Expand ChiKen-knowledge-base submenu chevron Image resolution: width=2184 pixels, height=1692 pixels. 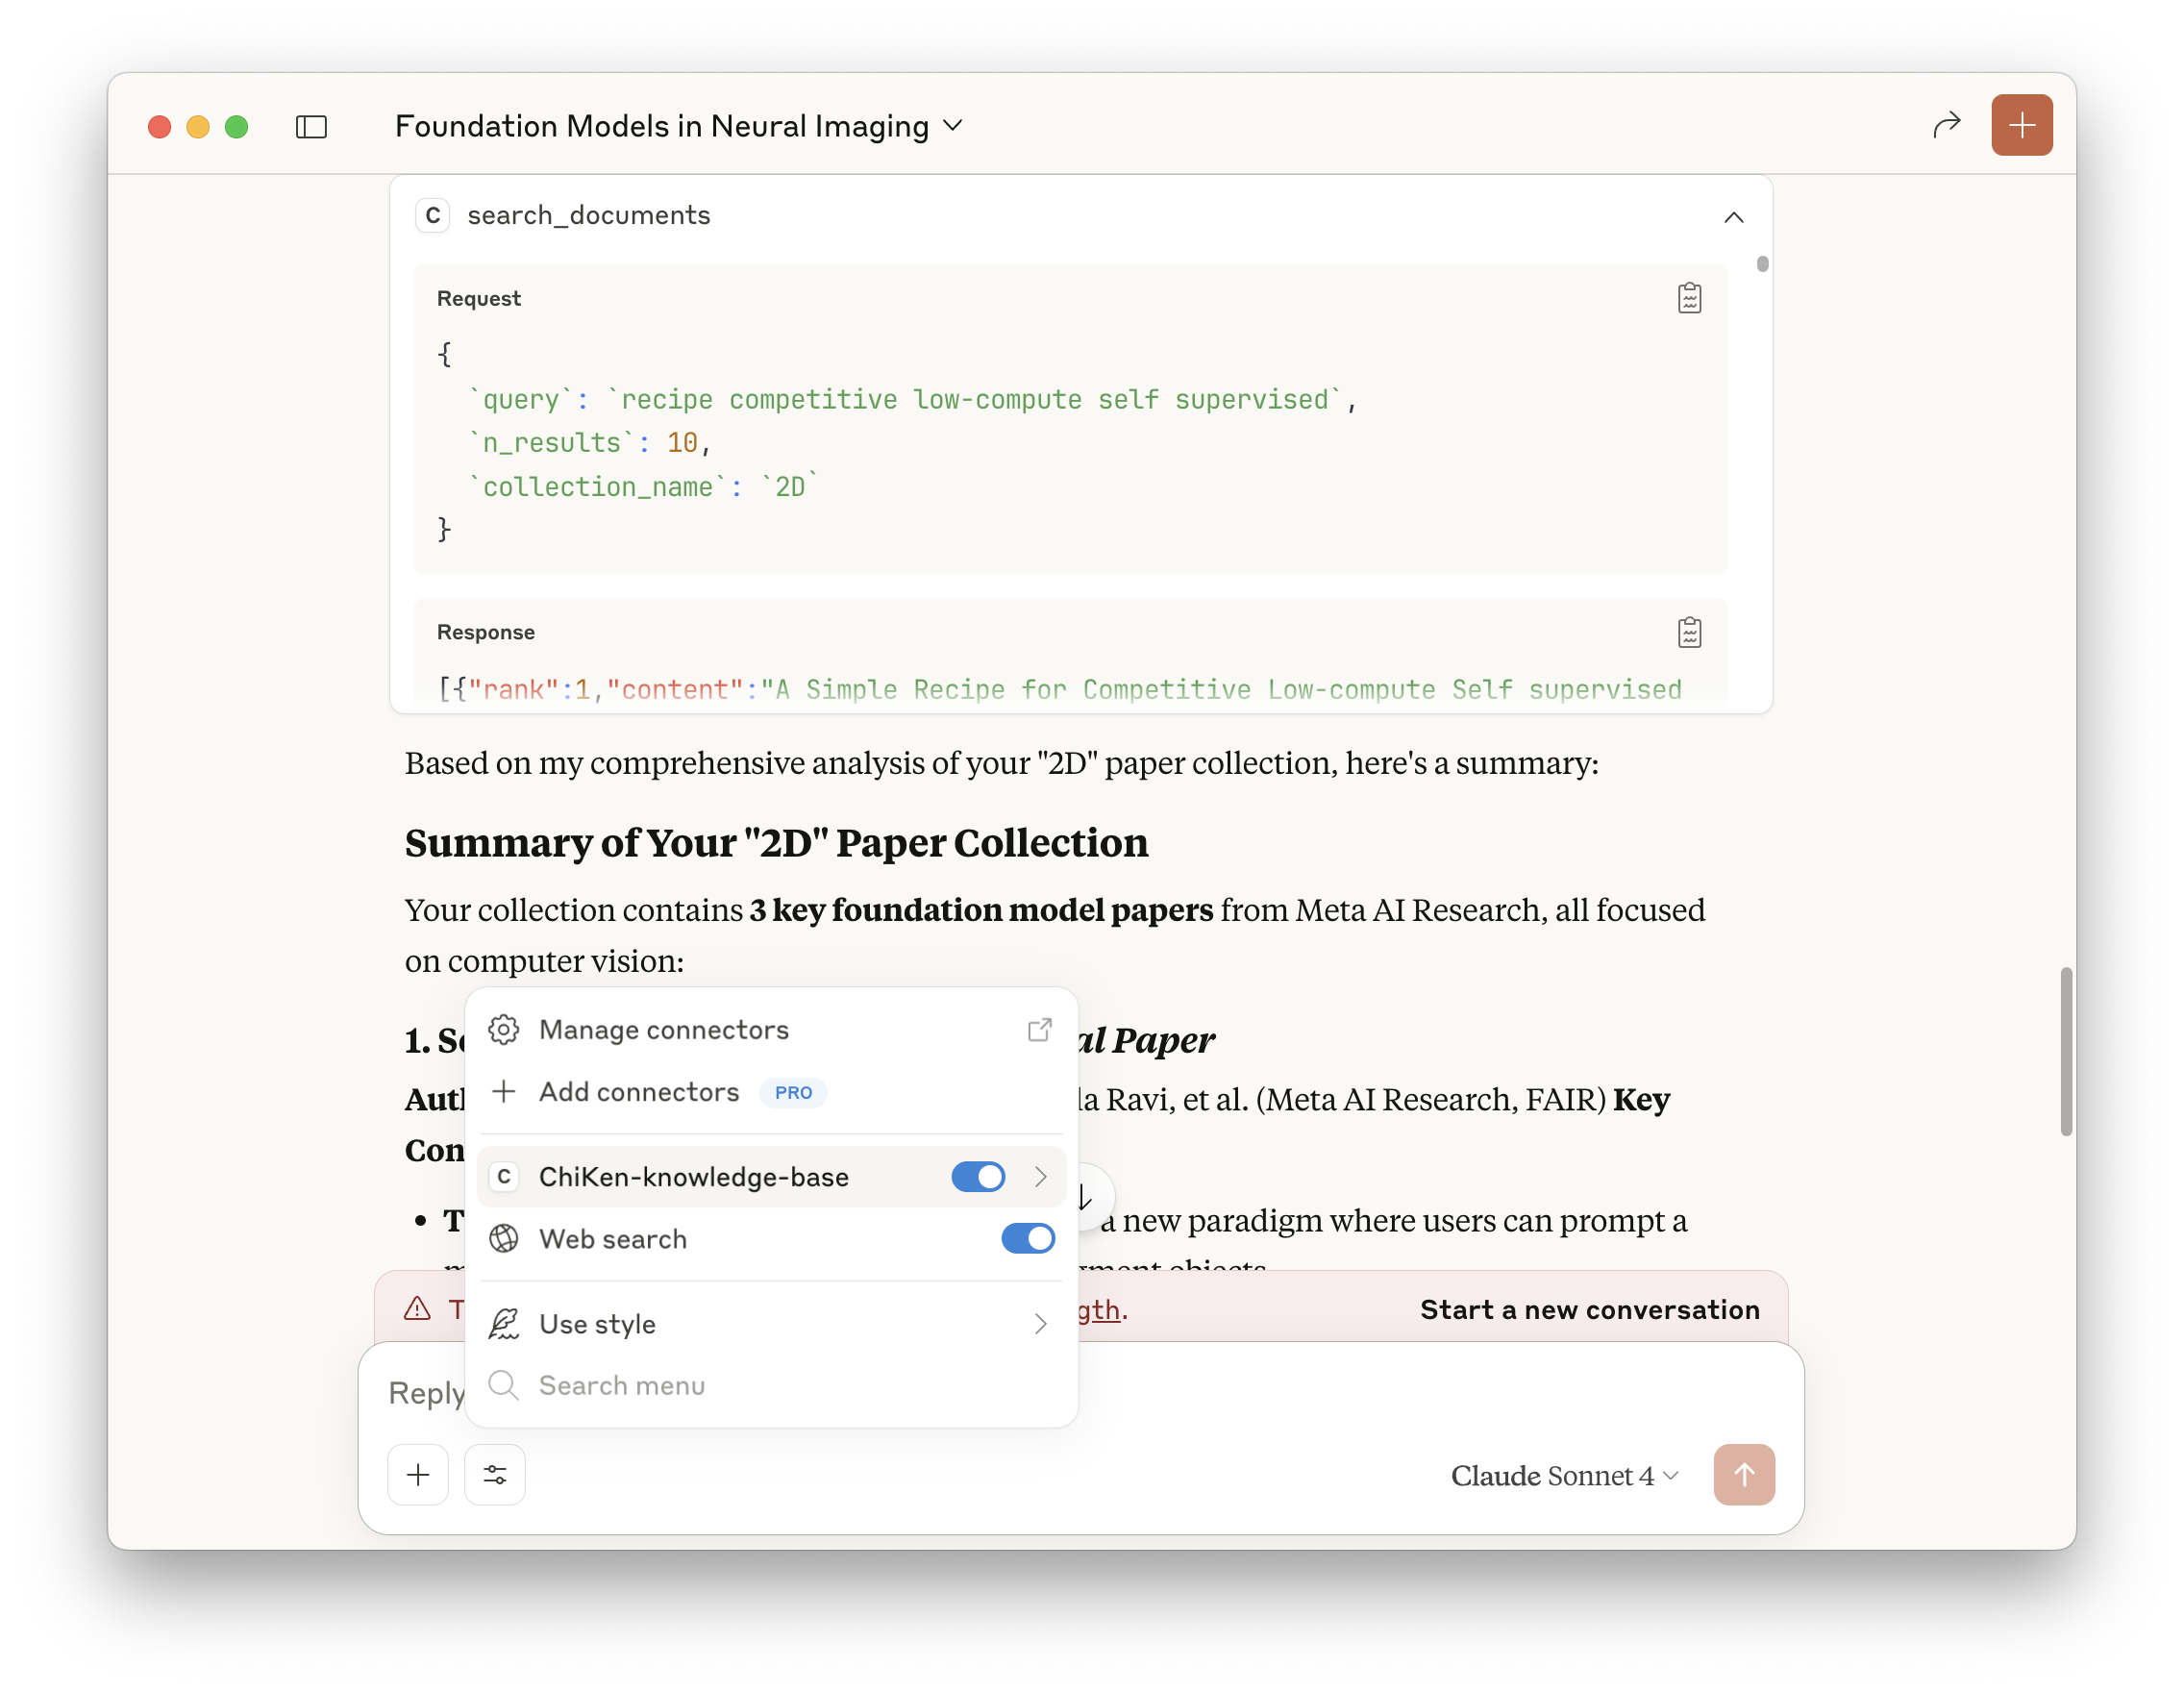point(1040,1177)
